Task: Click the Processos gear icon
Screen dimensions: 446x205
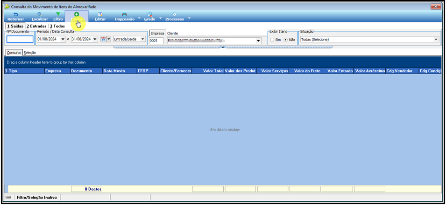Action: pos(174,14)
